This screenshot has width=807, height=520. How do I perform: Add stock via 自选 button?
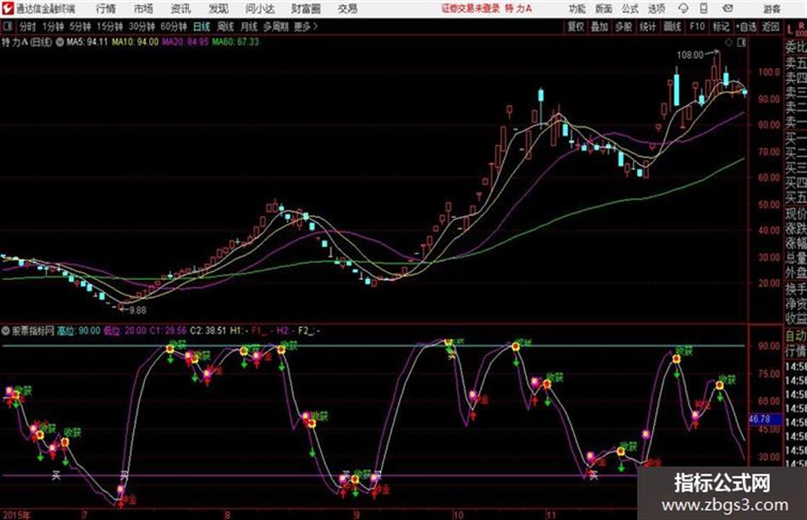tap(746, 26)
